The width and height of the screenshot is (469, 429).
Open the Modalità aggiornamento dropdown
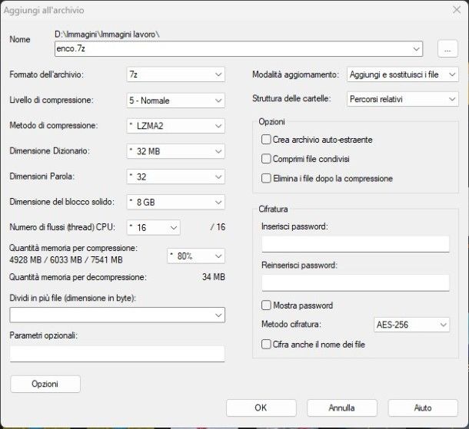tap(403, 74)
